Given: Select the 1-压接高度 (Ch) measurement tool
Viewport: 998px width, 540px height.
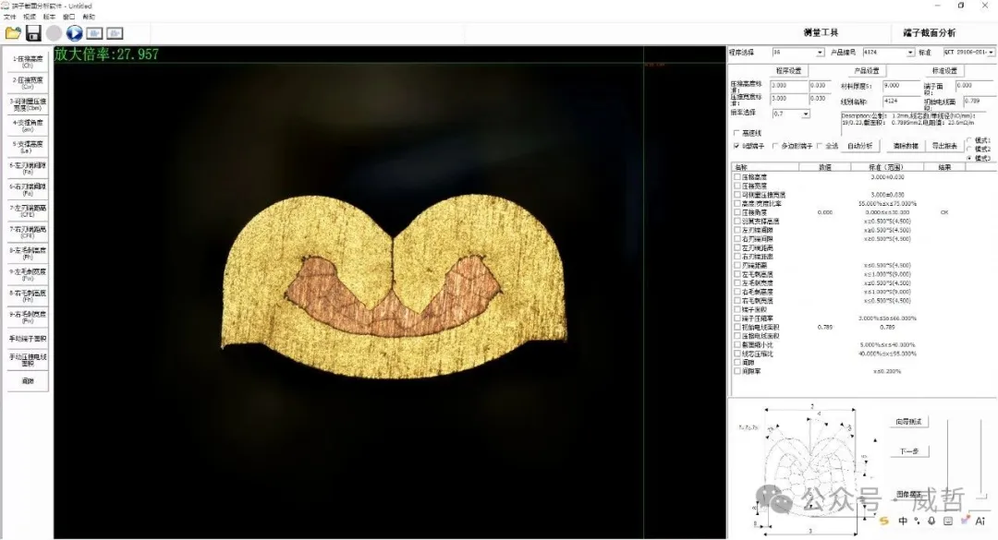Looking at the screenshot, I should pos(28,61).
